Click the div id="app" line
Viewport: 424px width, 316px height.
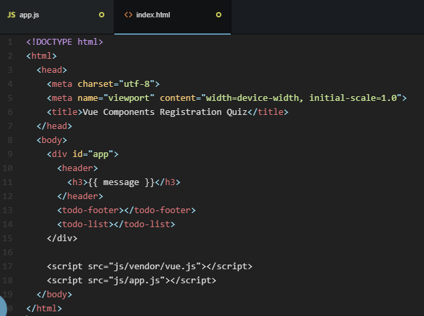[x=83, y=154]
